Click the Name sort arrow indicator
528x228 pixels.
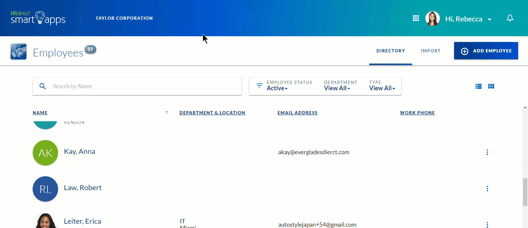pyautogui.click(x=167, y=113)
